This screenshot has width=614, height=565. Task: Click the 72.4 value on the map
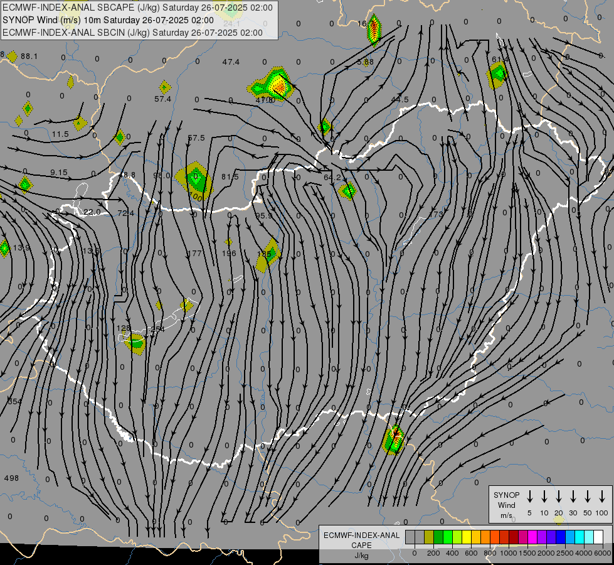click(125, 213)
